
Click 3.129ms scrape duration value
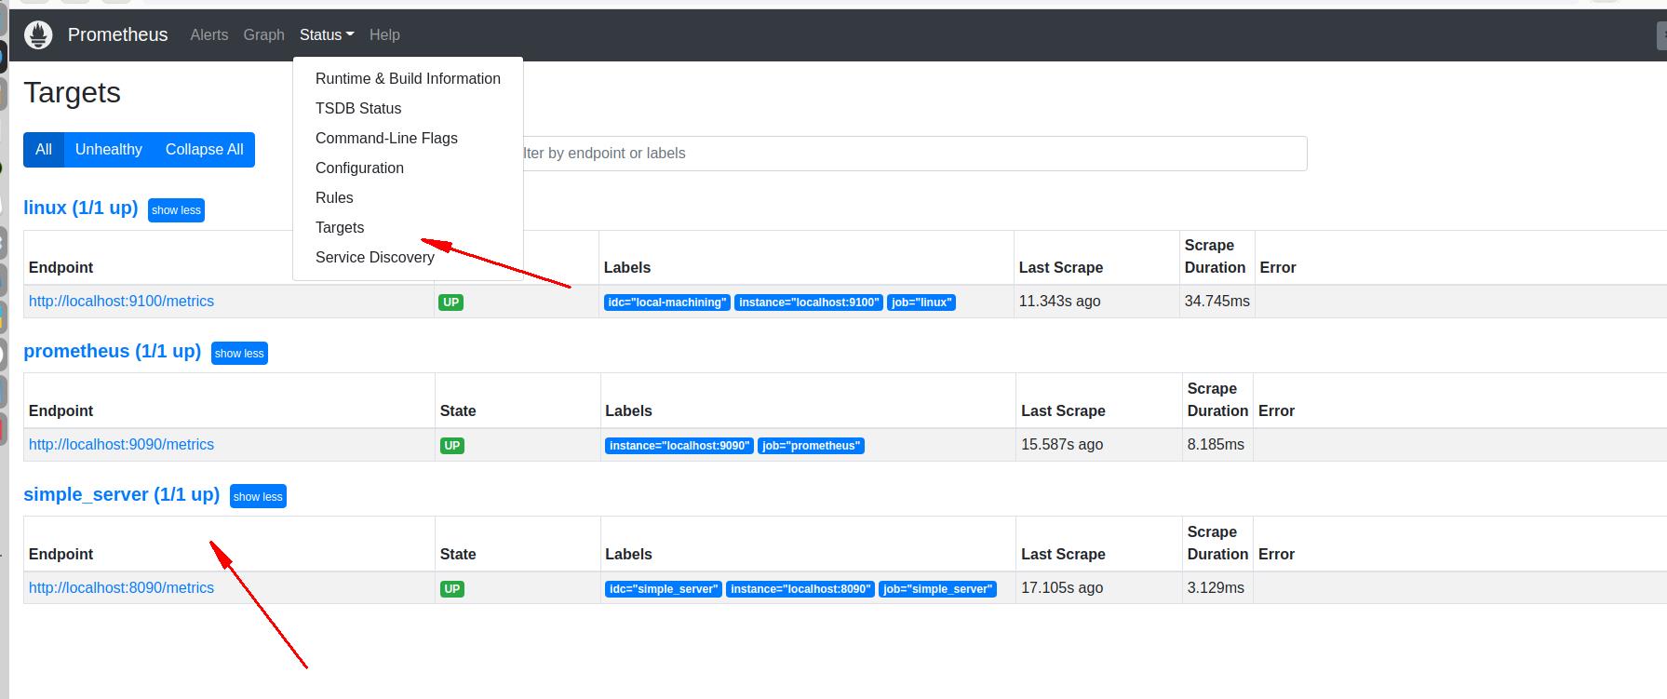click(x=1216, y=588)
